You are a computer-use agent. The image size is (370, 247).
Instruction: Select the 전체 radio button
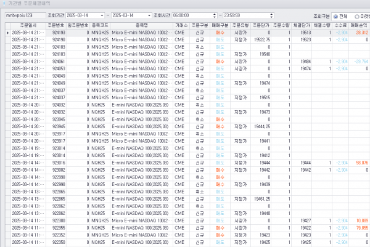[335, 17]
